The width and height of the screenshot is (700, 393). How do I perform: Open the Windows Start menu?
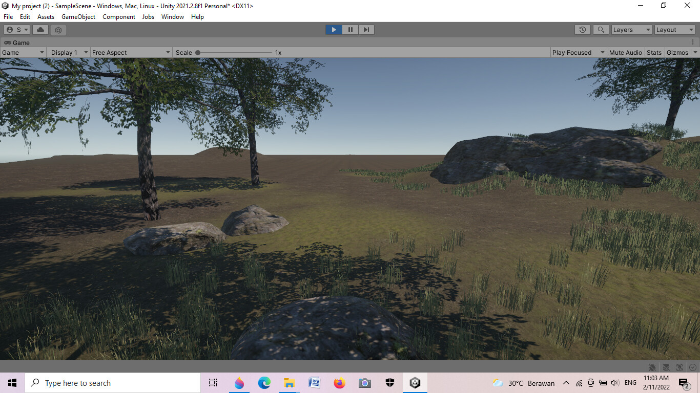(11, 382)
